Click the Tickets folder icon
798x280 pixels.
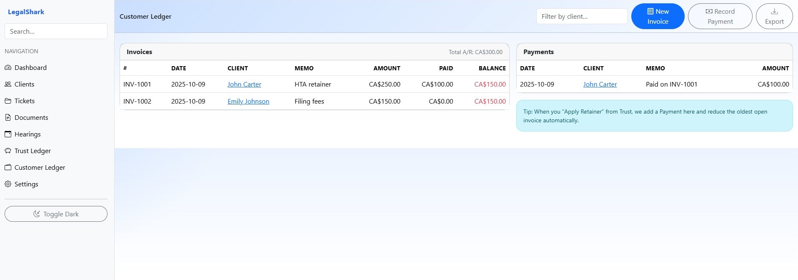click(8, 101)
